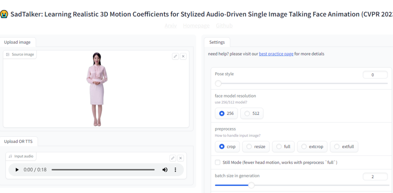This screenshot has width=393, height=193.
Task: Choose the resize preprocess option
Action: [256, 147]
